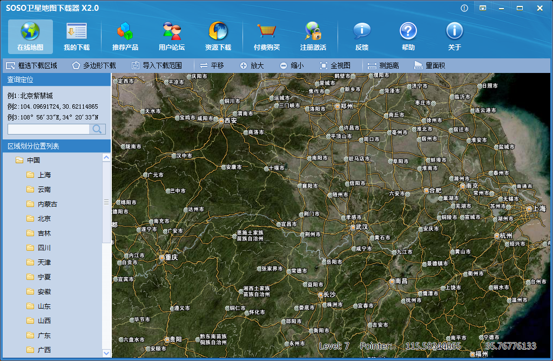Click 导入下载范围 import range button

click(157, 65)
